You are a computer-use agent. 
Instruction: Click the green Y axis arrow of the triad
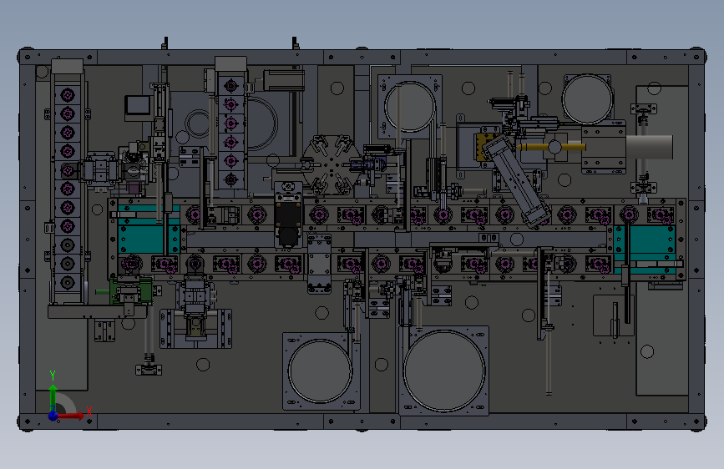[x=53, y=397]
